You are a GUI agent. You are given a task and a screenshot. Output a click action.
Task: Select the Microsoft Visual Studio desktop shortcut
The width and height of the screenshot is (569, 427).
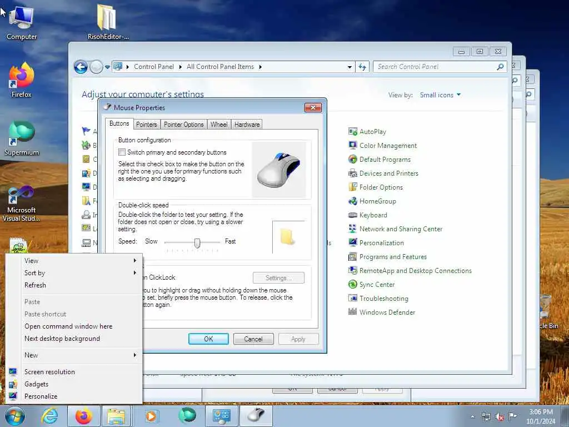point(22,203)
